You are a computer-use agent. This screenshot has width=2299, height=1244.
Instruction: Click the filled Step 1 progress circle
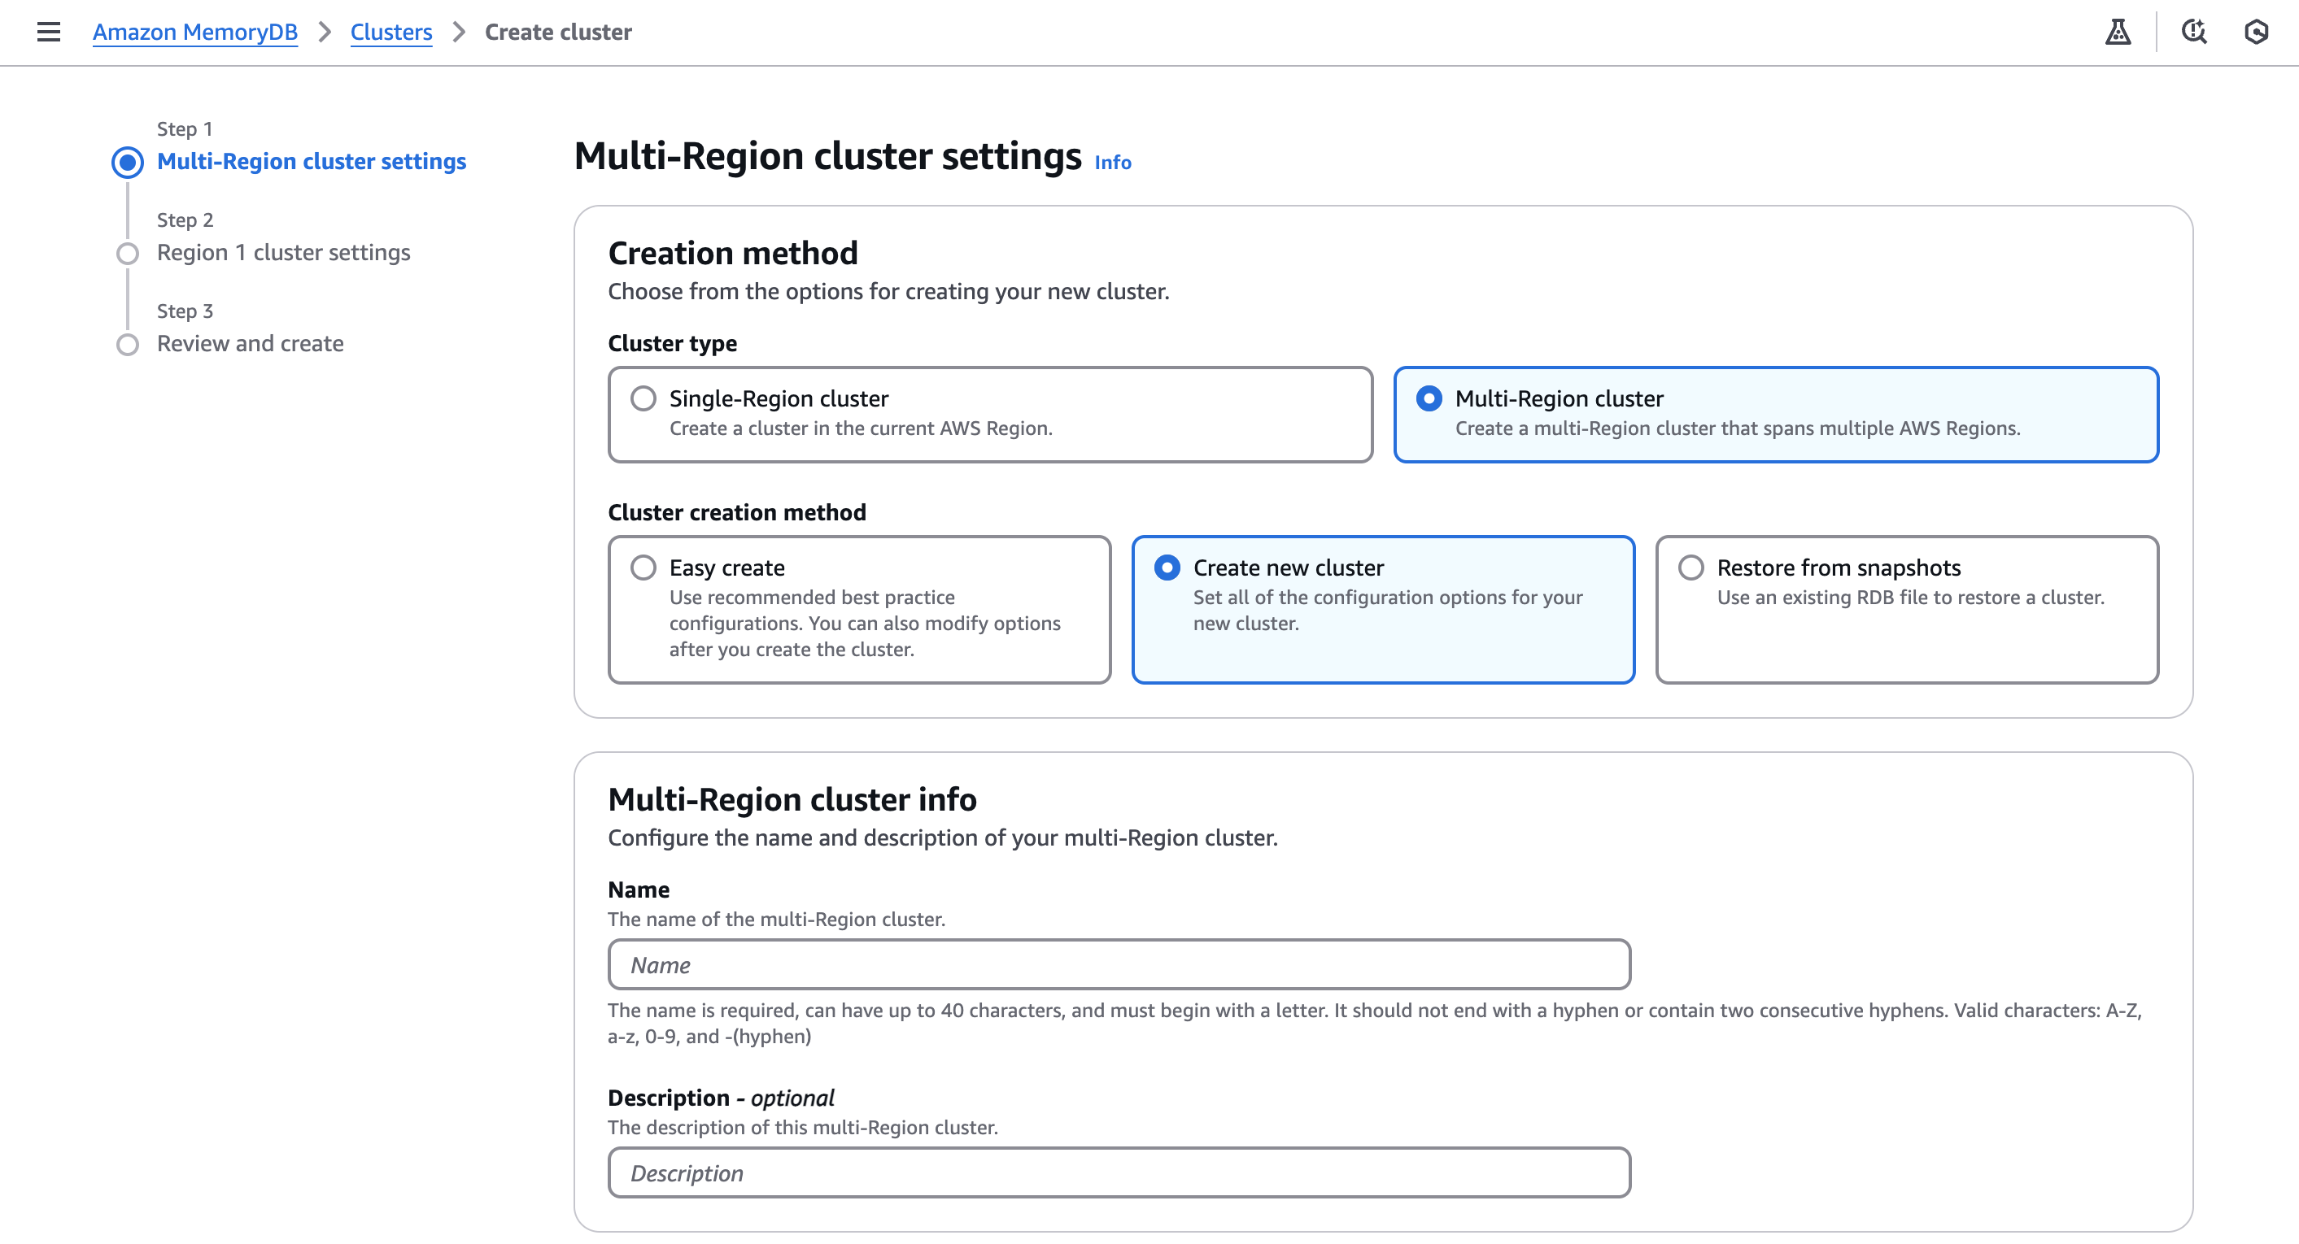128,162
